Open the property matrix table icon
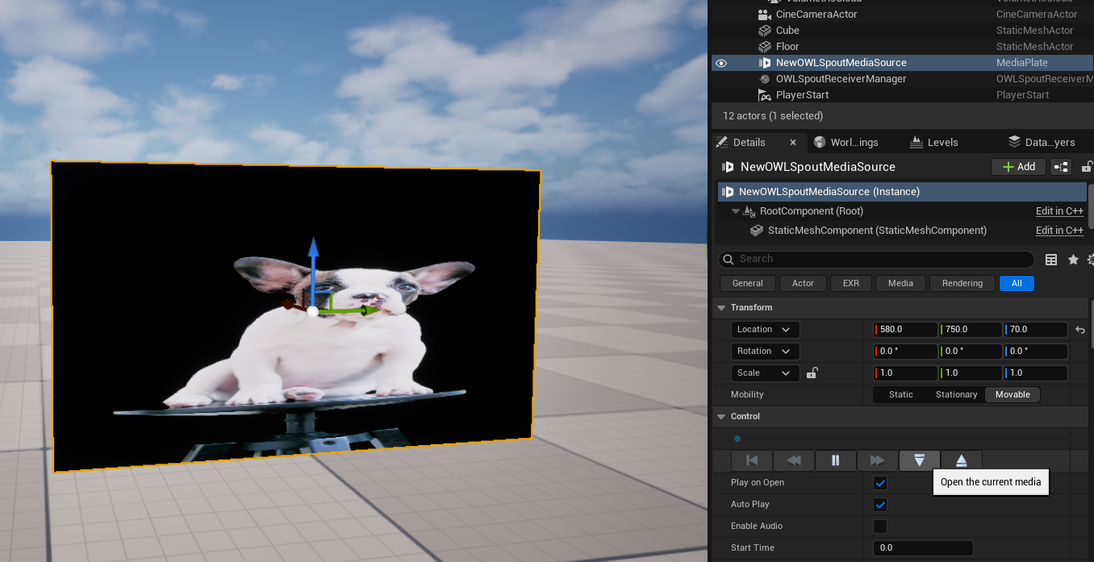 [x=1051, y=260]
